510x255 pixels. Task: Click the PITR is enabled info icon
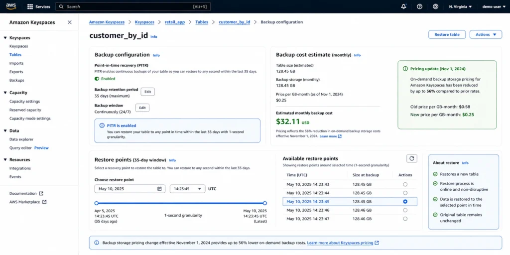(x=101, y=126)
